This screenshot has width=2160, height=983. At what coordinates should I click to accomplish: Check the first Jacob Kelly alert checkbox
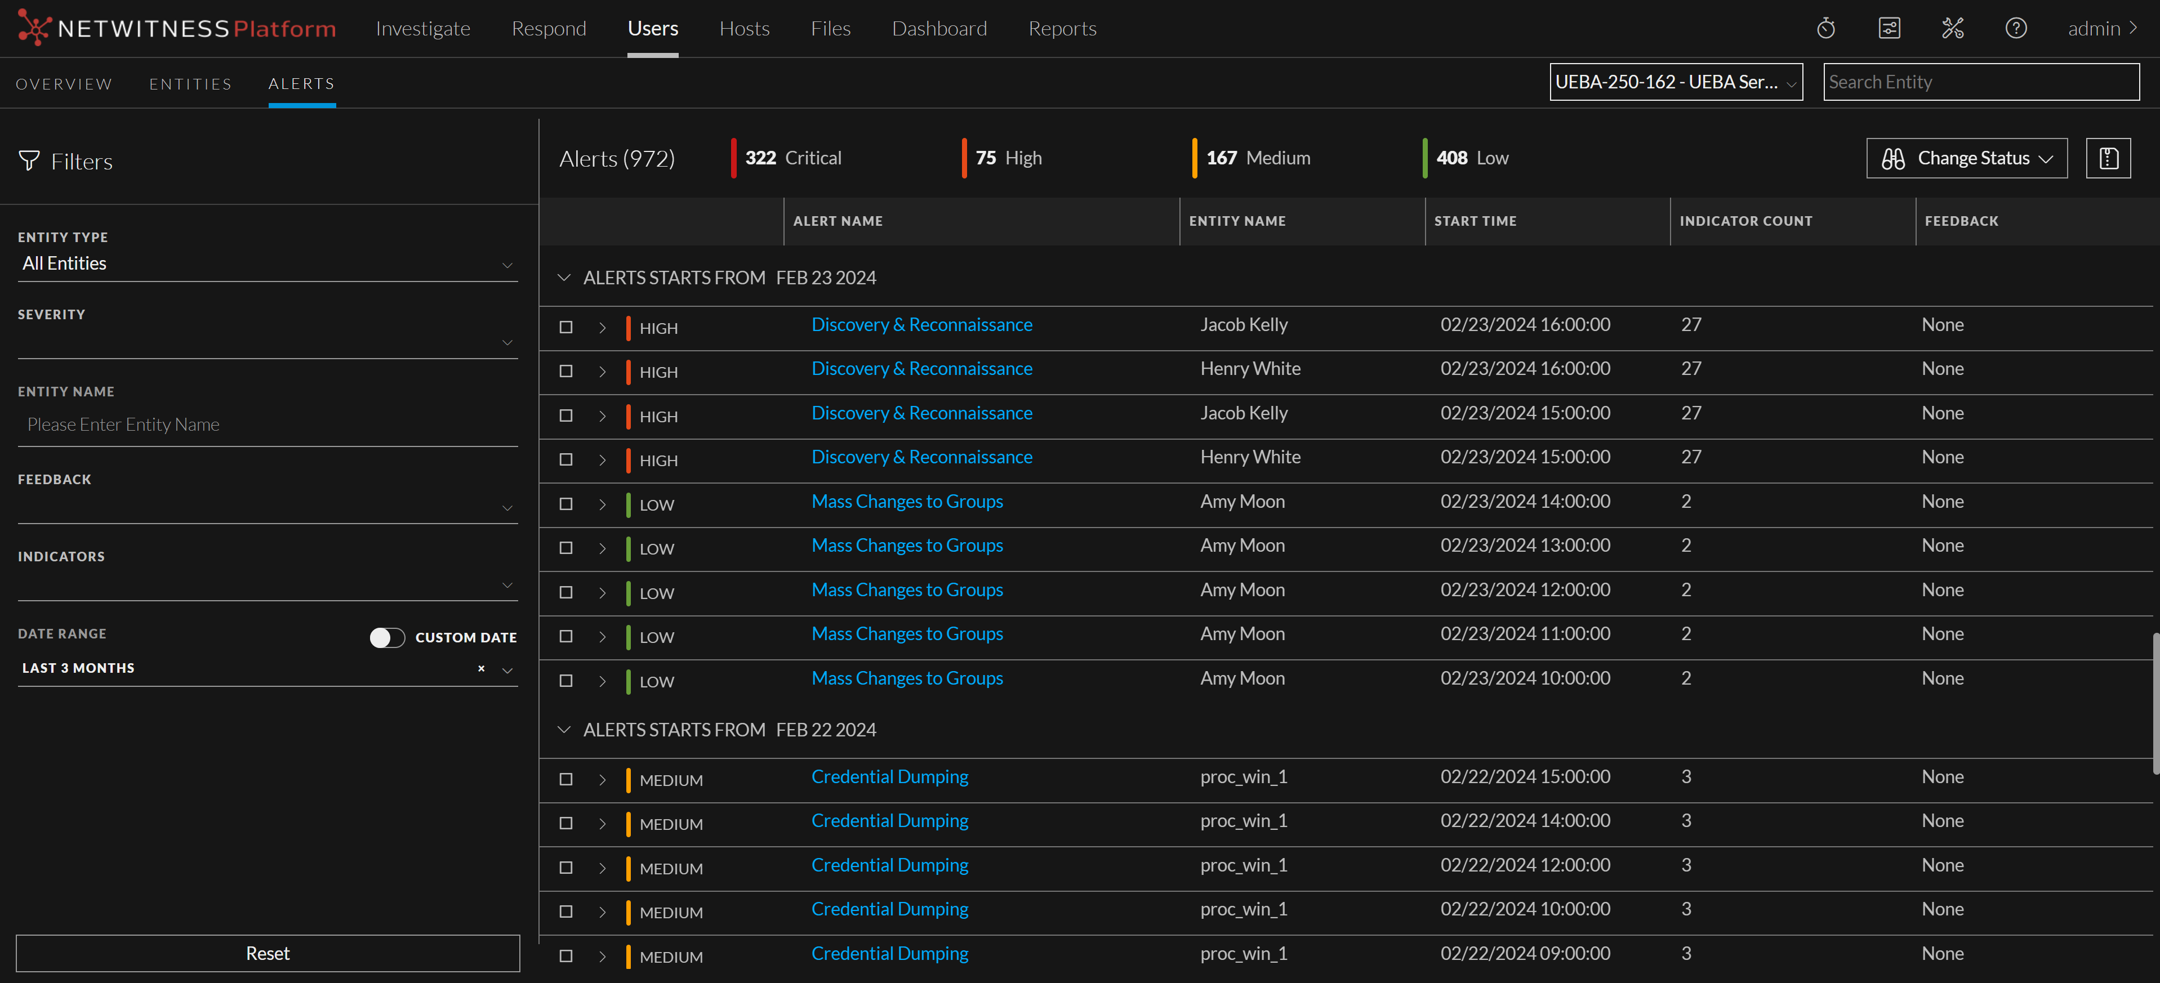click(x=566, y=327)
